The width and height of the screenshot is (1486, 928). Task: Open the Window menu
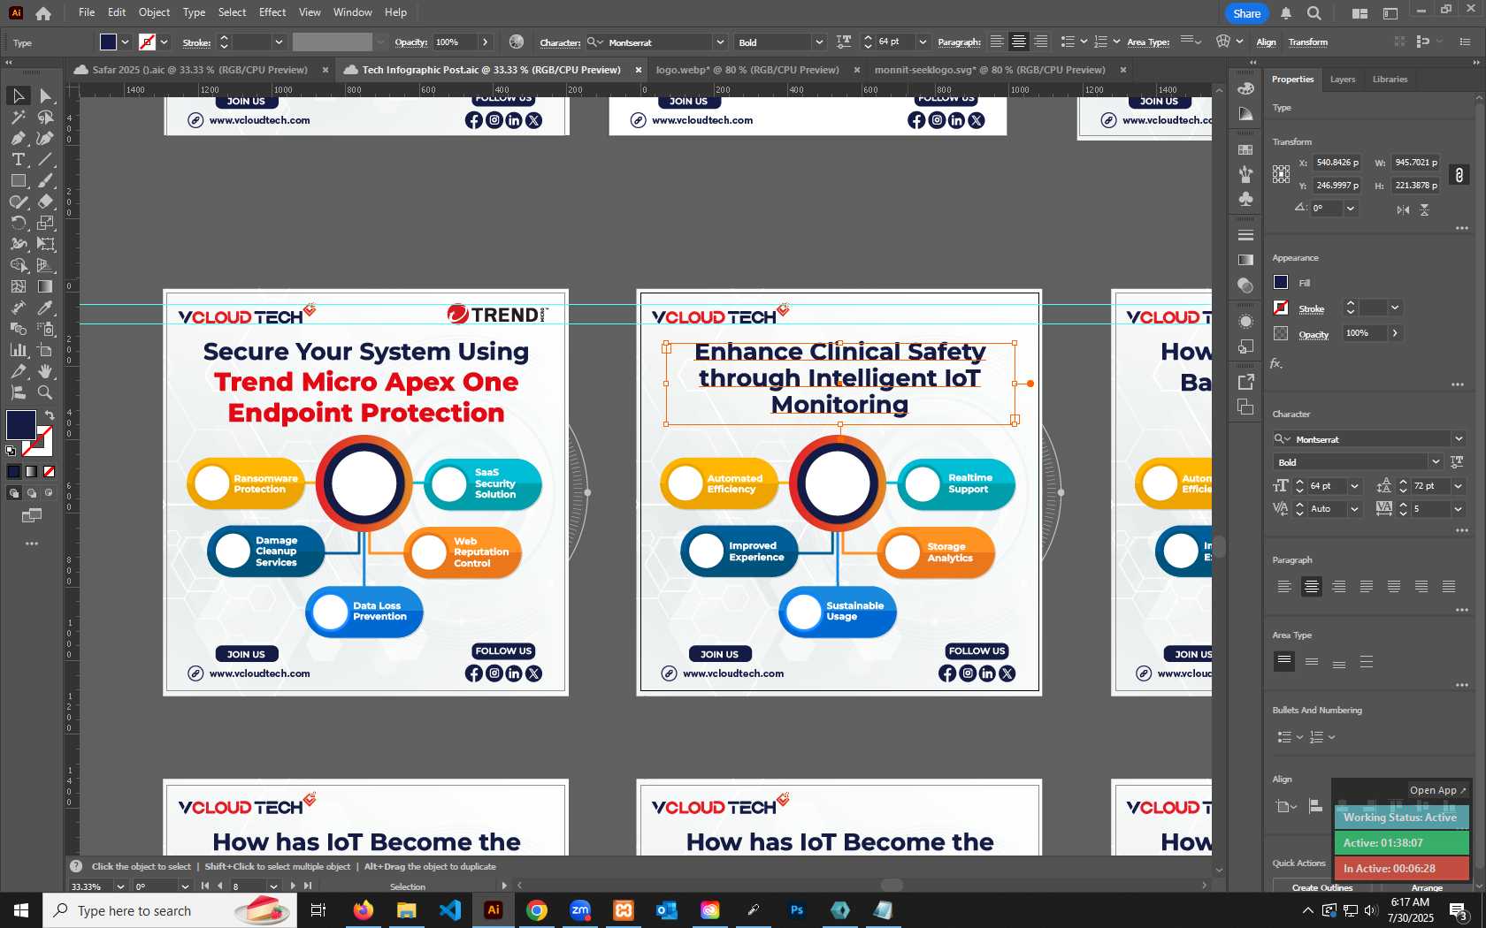(353, 12)
